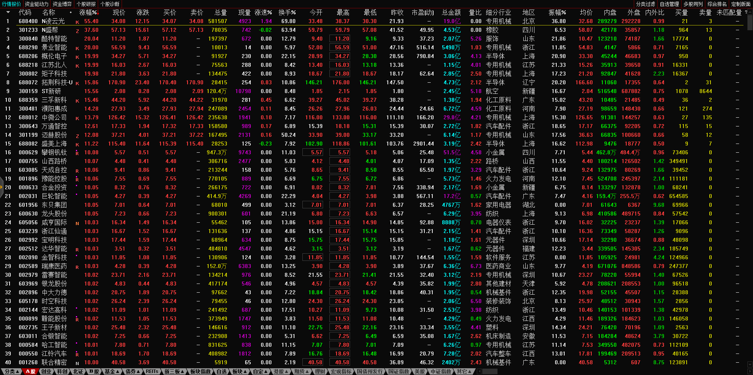The height and width of the screenshot is (375, 753).
Task: Click the dot marker in the header row
Action: pos(71,12)
